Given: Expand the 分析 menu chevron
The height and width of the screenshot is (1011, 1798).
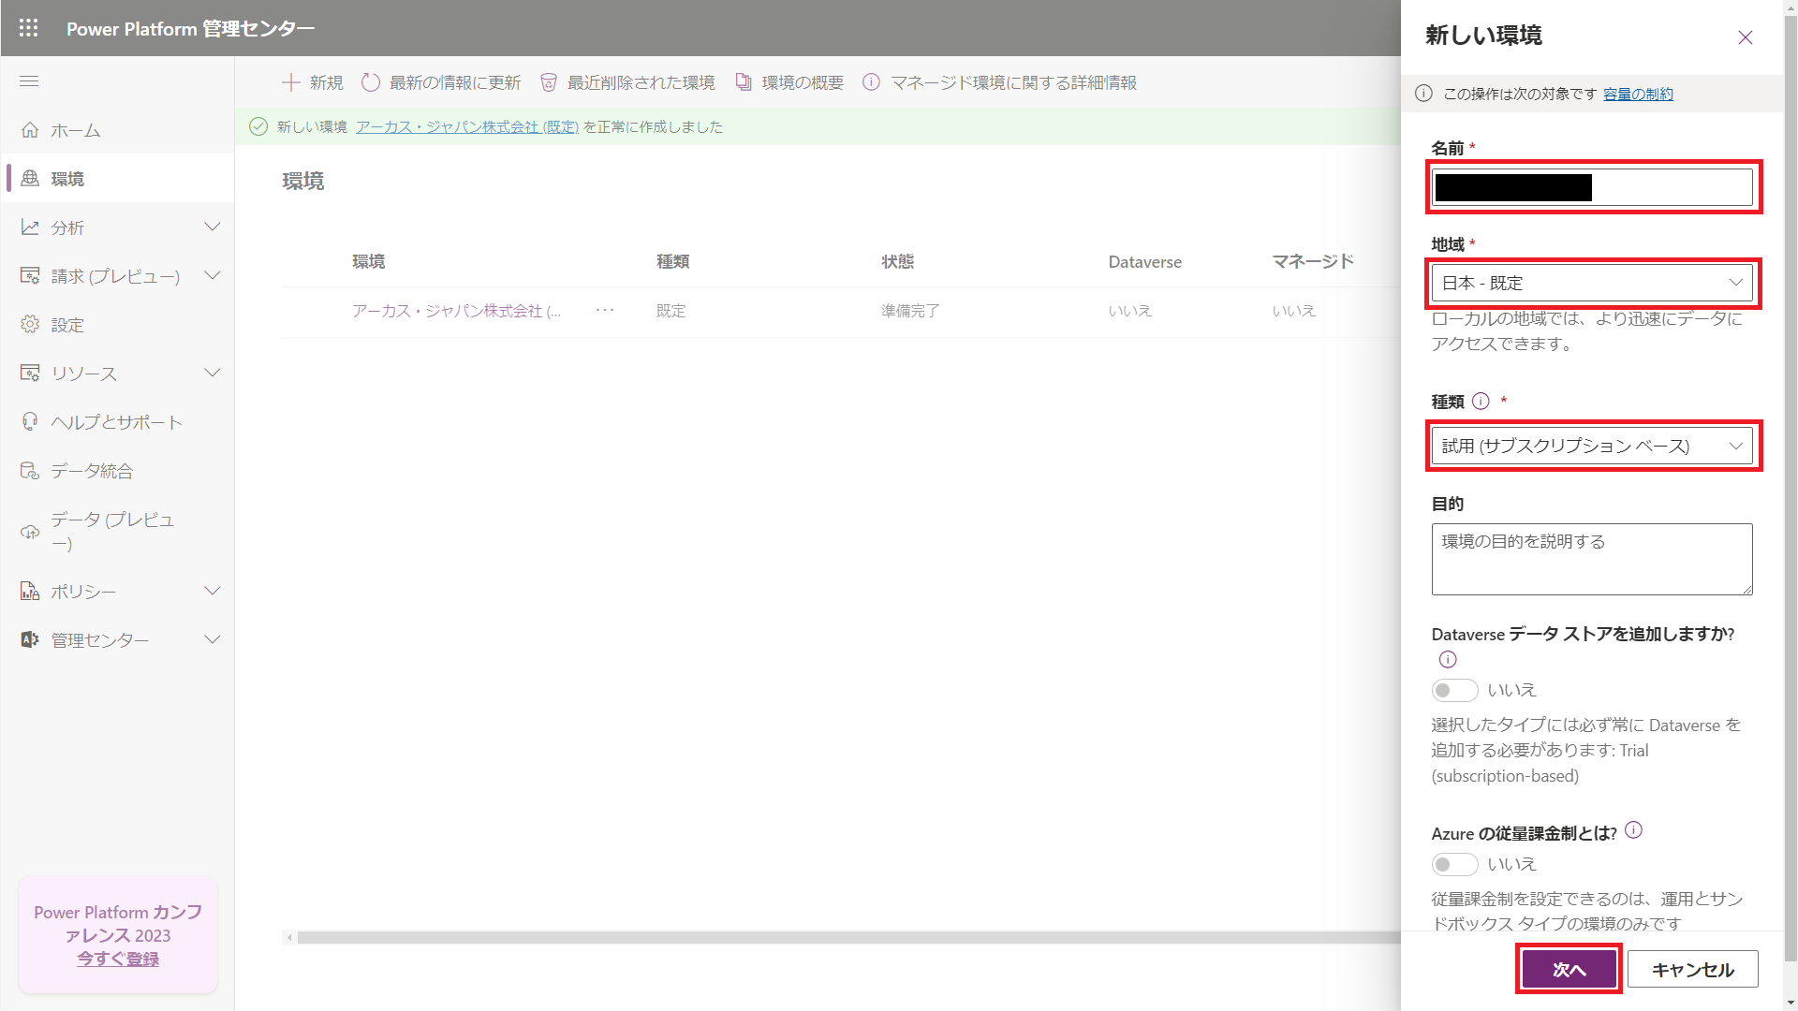Looking at the screenshot, I should pyautogui.click(x=213, y=227).
